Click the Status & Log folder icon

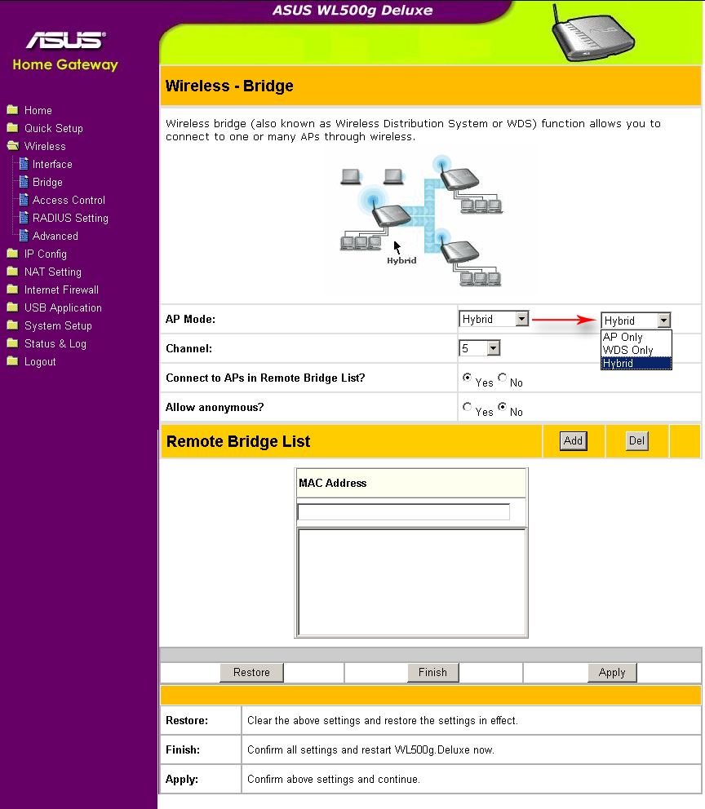point(13,343)
